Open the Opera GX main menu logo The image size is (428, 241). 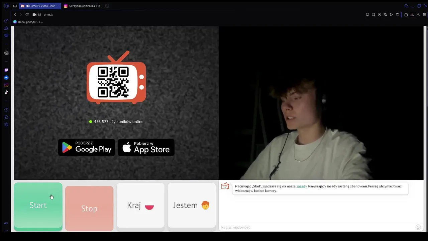click(x=6, y=6)
